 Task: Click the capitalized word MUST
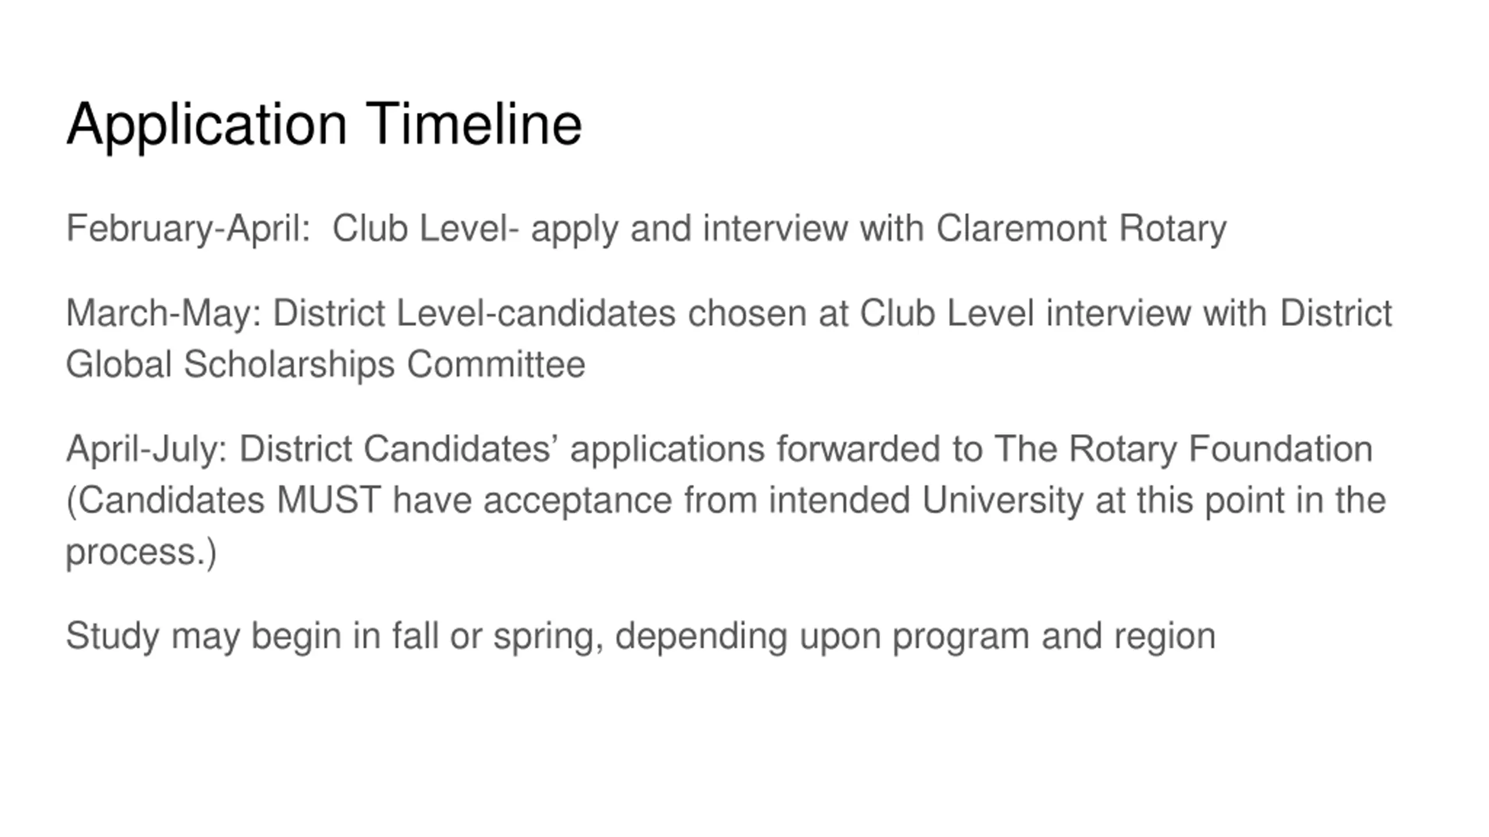(x=329, y=500)
